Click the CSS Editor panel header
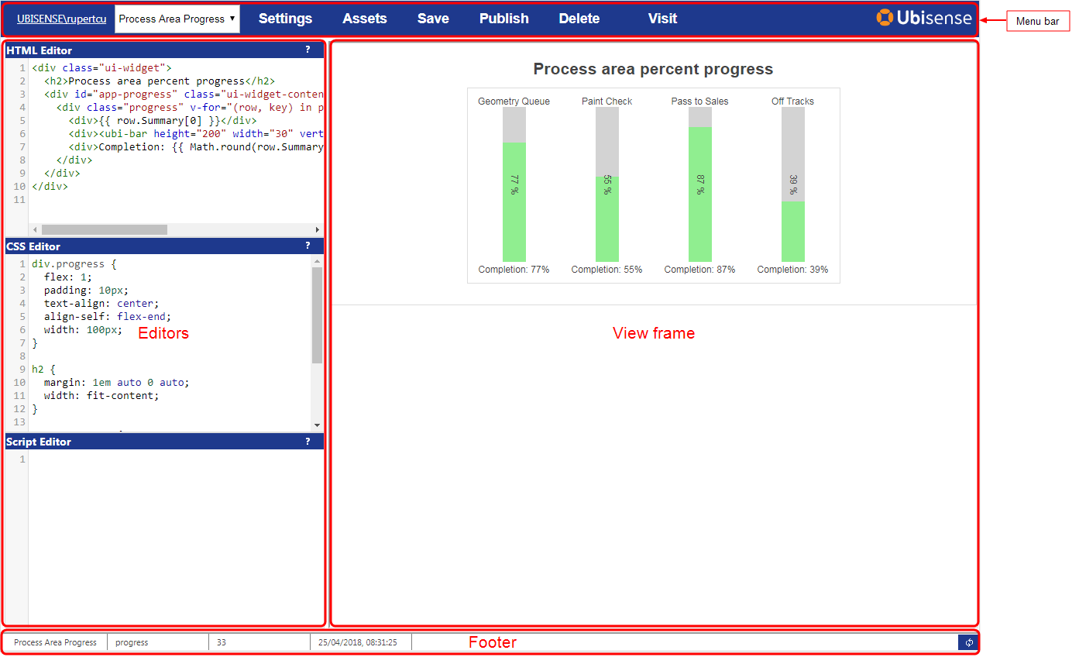Screen dimensions: 1079x664 [x=164, y=246]
